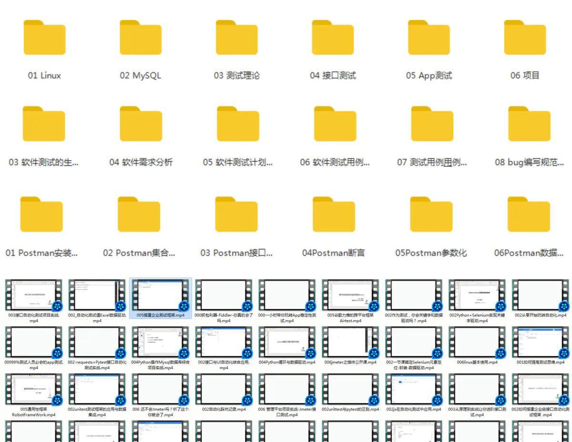The height and width of the screenshot is (442, 572).
Task: Open the 04Postman断言 folder icon
Action: [334, 214]
